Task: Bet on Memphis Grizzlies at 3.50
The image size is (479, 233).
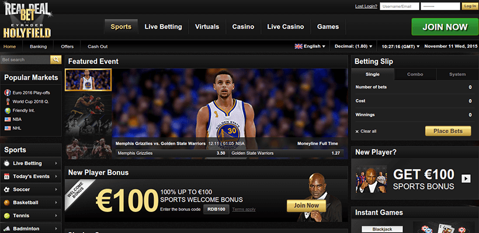Action: [171, 153]
